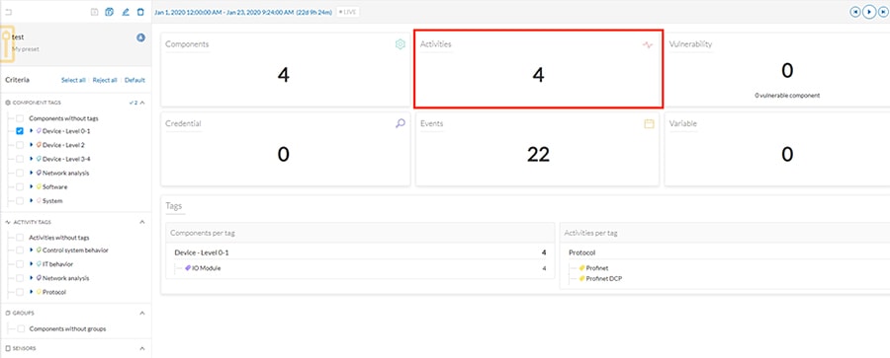Expand the IT behavior tree arrow
The height and width of the screenshot is (358, 890).
32,264
